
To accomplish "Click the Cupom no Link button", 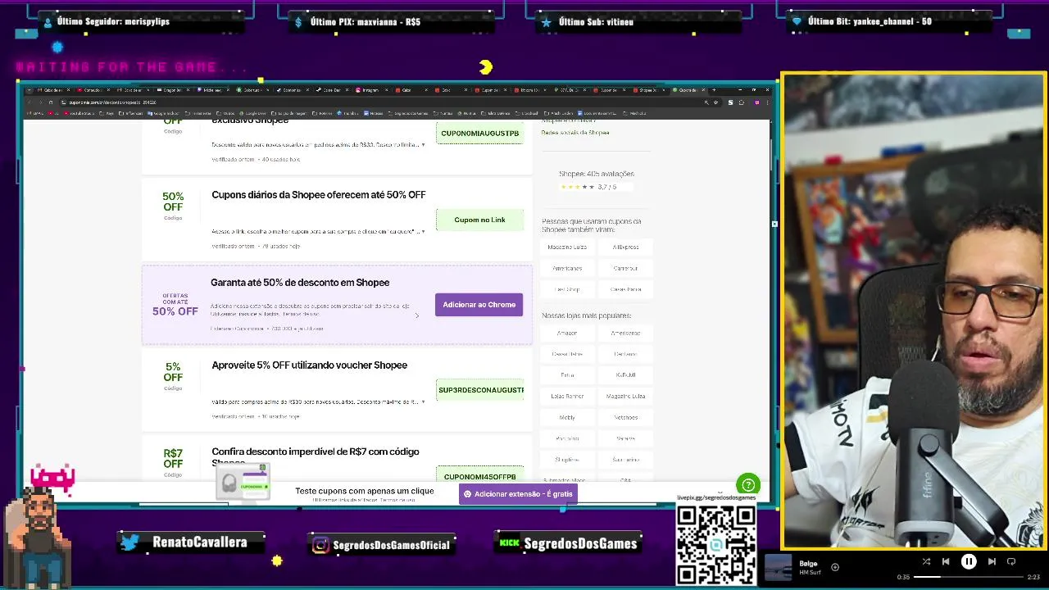I will (x=479, y=220).
